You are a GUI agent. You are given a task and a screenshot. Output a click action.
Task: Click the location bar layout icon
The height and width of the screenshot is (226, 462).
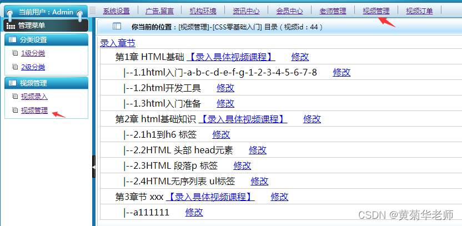coord(117,26)
